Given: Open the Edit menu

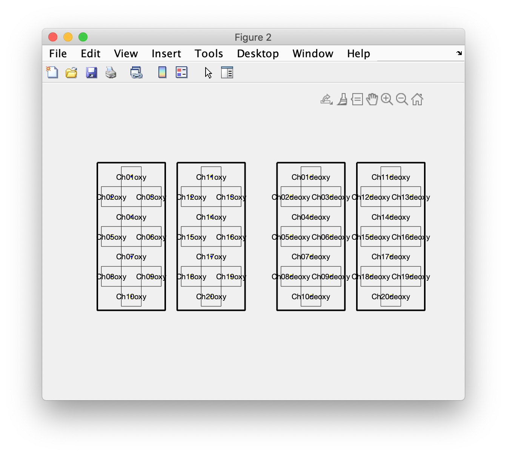Looking at the screenshot, I should click(91, 54).
